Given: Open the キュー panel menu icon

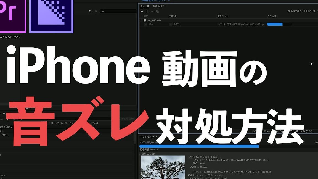Looking at the screenshot, I should (148, 6).
